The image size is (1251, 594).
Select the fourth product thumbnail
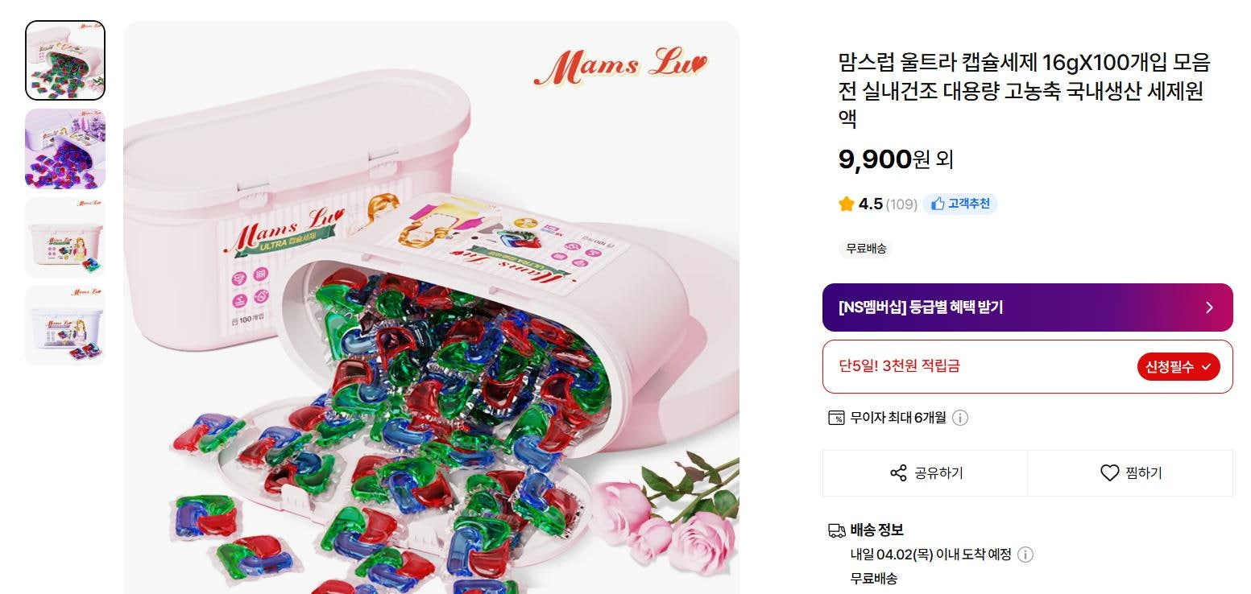point(65,326)
